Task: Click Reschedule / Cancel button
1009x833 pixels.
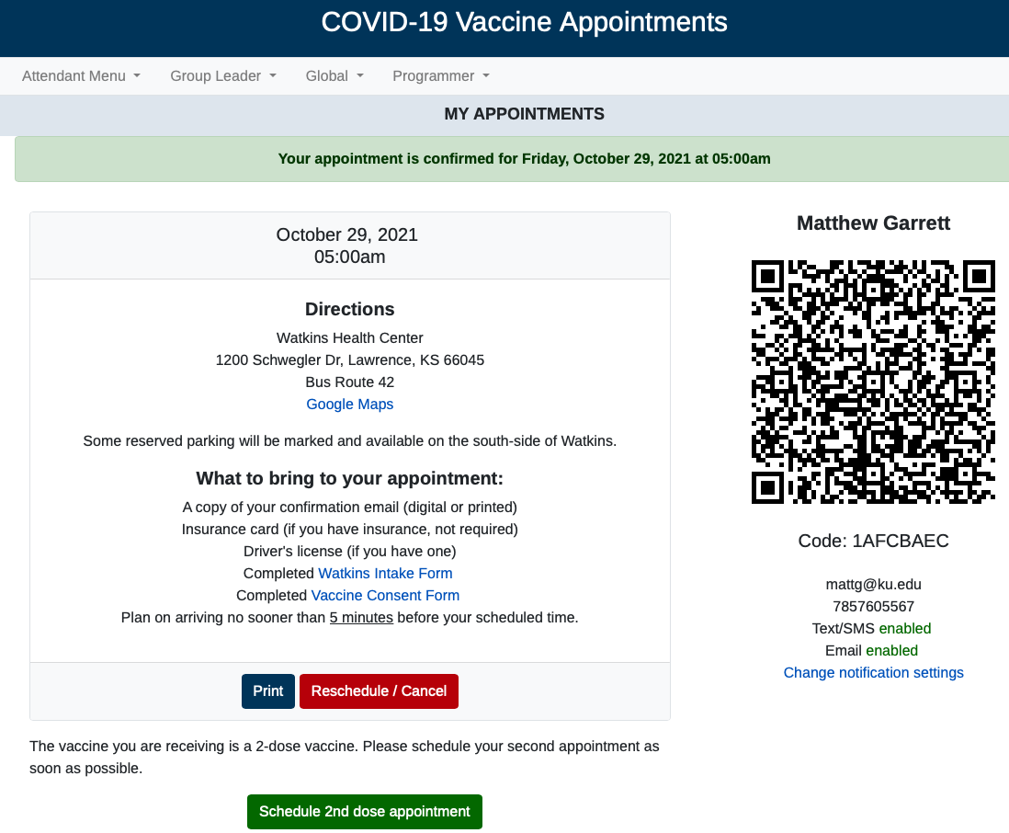Action: pyautogui.click(x=379, y=691)
